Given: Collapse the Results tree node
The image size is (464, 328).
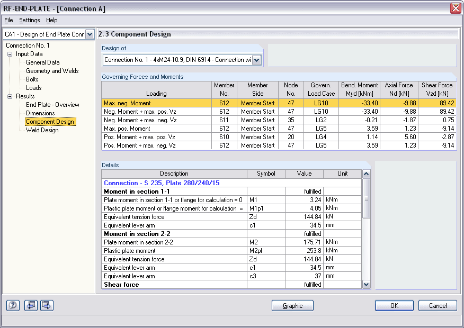Looking at the screenshot, I should pyautogui.click(x=10, y=96).
